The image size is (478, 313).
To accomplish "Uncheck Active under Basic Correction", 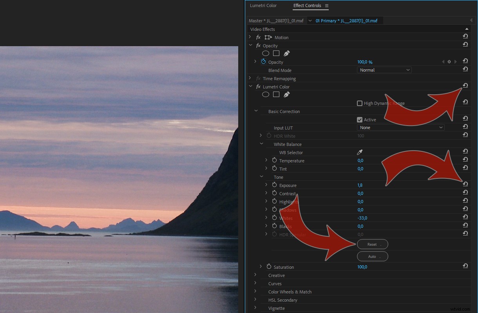I will click(360, 120).
